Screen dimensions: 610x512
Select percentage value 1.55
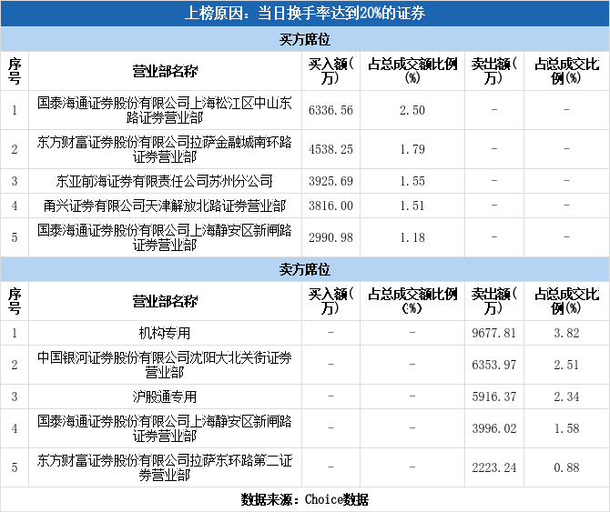412,181
